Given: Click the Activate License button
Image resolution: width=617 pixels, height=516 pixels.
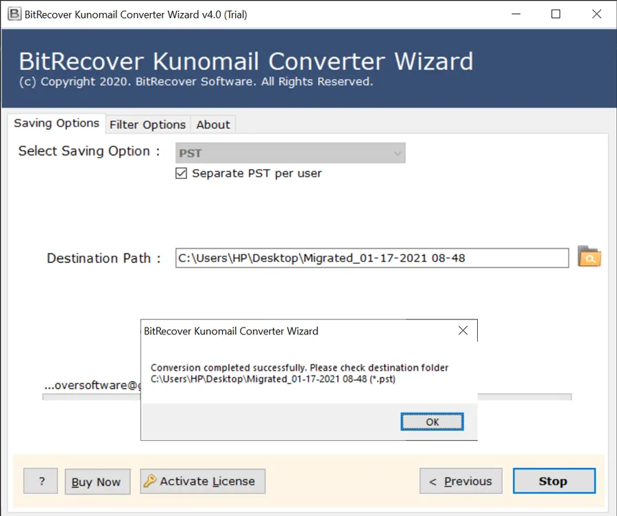Looking at the screenshot, I should click(203, 481).
